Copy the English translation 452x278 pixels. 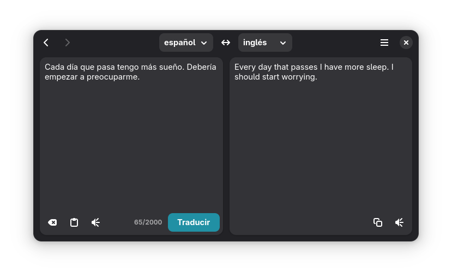[378, 222]
